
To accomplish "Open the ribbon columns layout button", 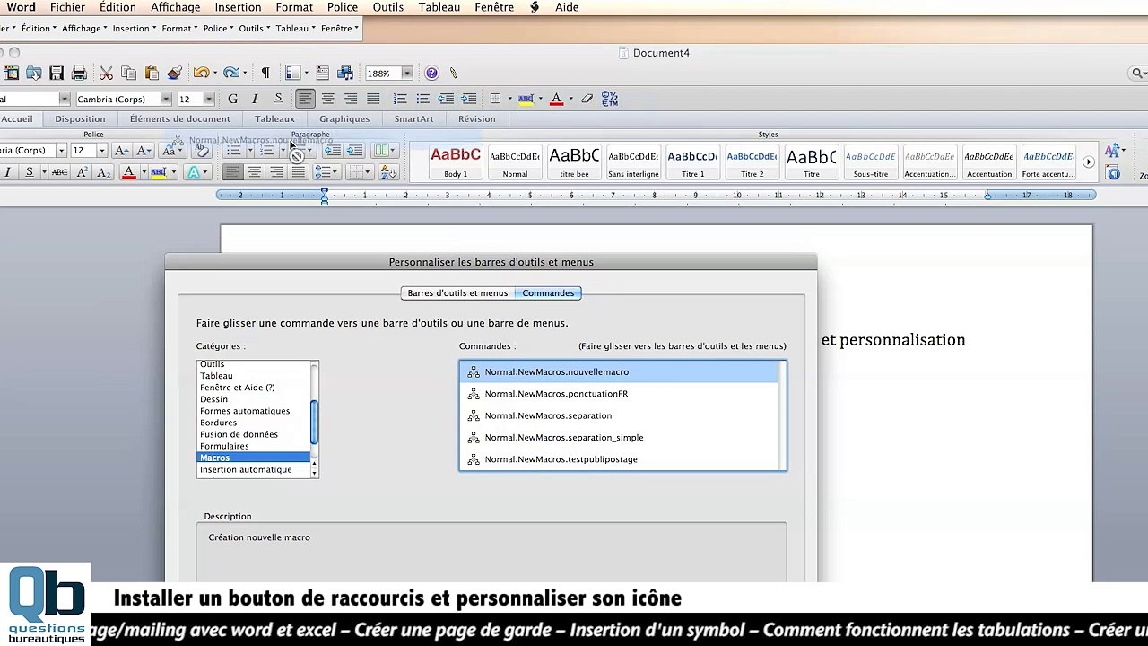I will click(385, 151).
